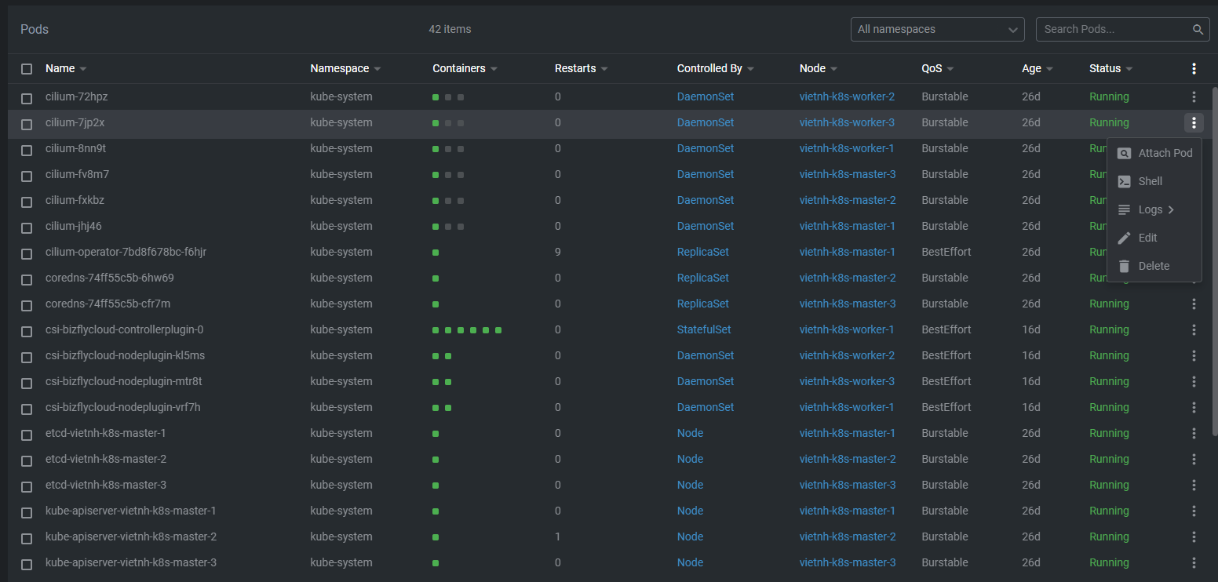Click the pencil icon beside Edit
This screenshot has width=1218, height=582.
click(x=1124, y=238)
